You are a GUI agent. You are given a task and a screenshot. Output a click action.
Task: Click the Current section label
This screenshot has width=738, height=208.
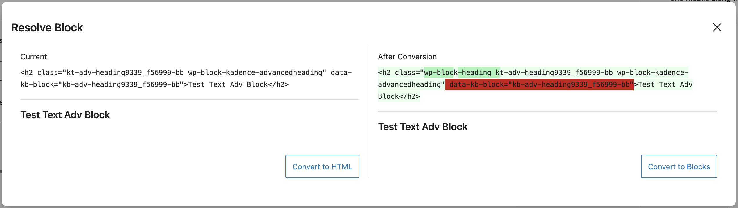[x=33, y=57]
